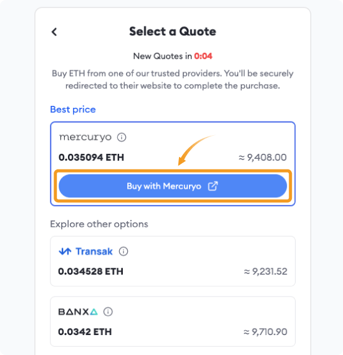The width and height of the screenshot is (343, 355).
Task: Click the ≈ 9,408.00 Mercuryo price
Action: (263, 158)
